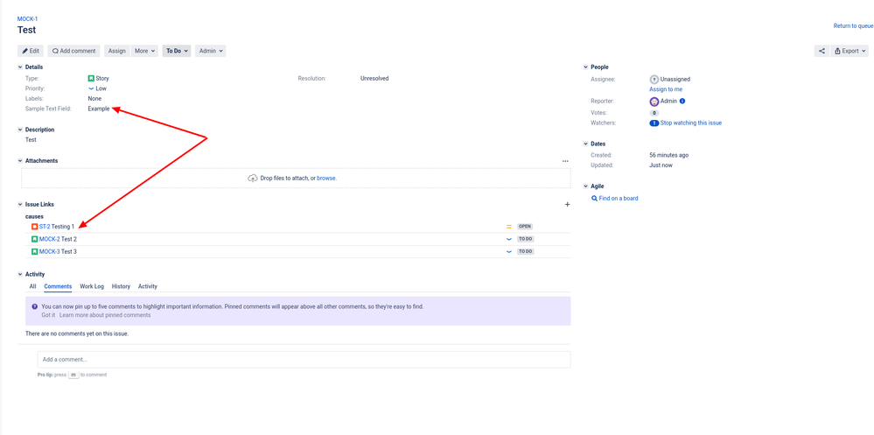Click the medium priority icon for ST-2
This screenshot has height=435, width=874.
click(509, 227)
